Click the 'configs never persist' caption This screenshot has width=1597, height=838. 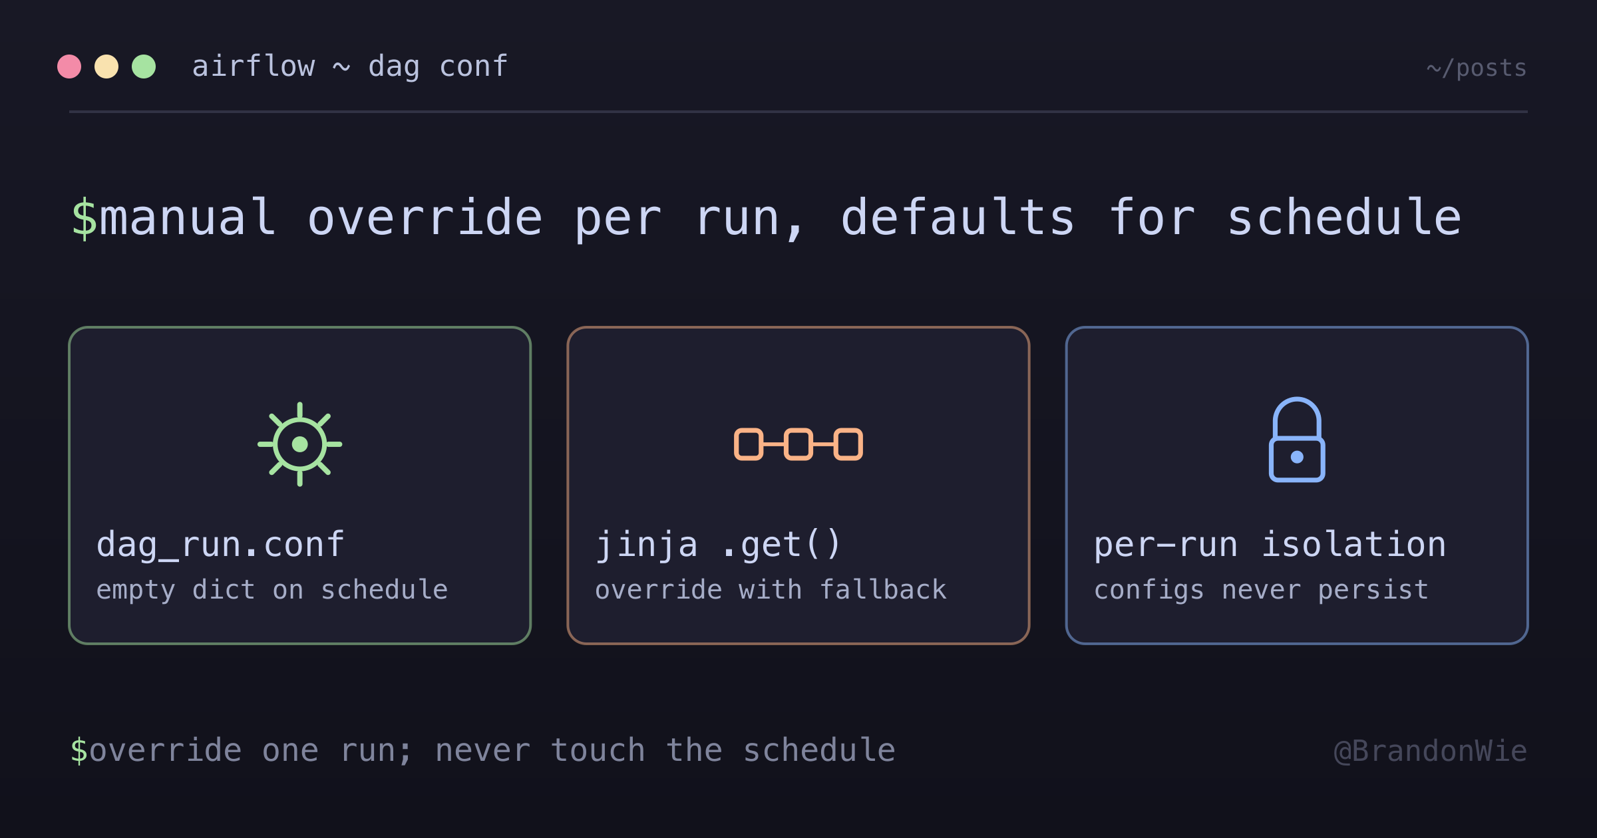pyautogui.click(x=1261, y=590)
